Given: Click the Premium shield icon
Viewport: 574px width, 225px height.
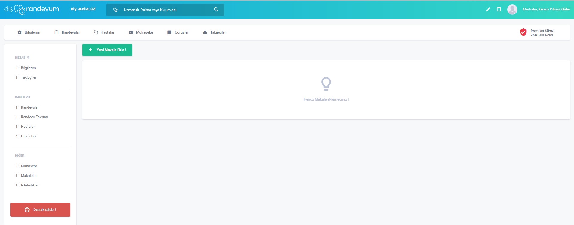Looking at the screenshot, I should click(523, 32).
